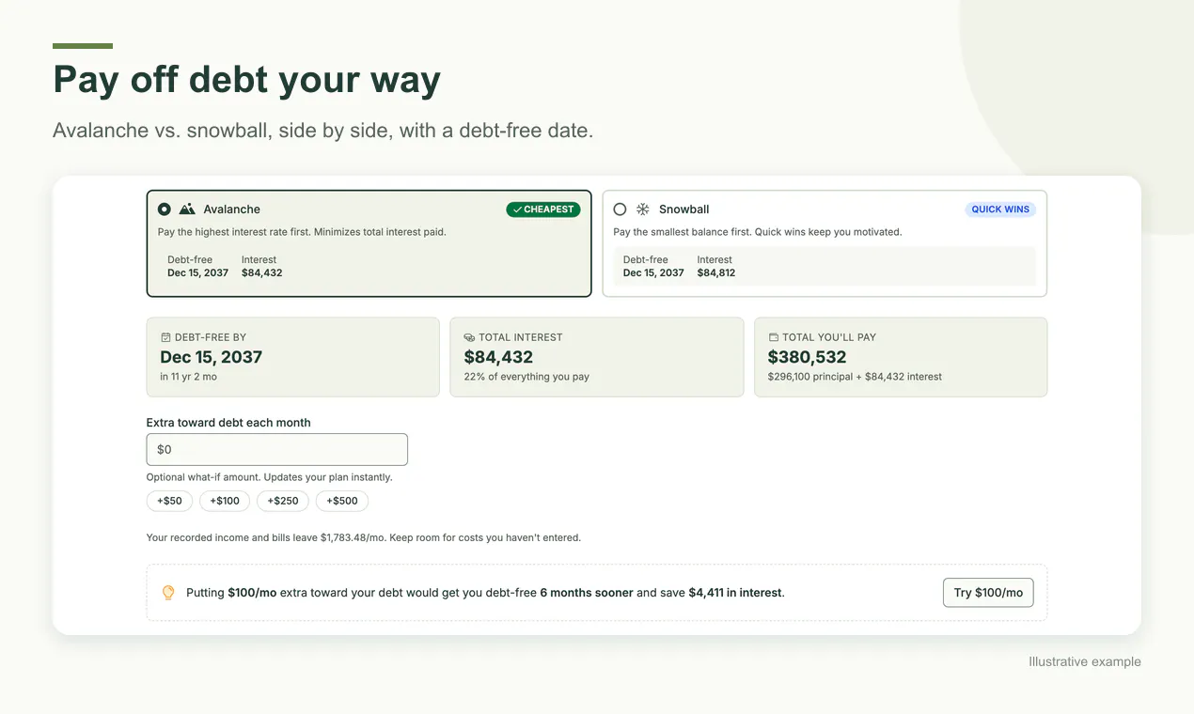Image resolution: width=1194 pixels, height=714 pixels.
Task: Select the Avalanche radio button
Action: pos(165,210)
